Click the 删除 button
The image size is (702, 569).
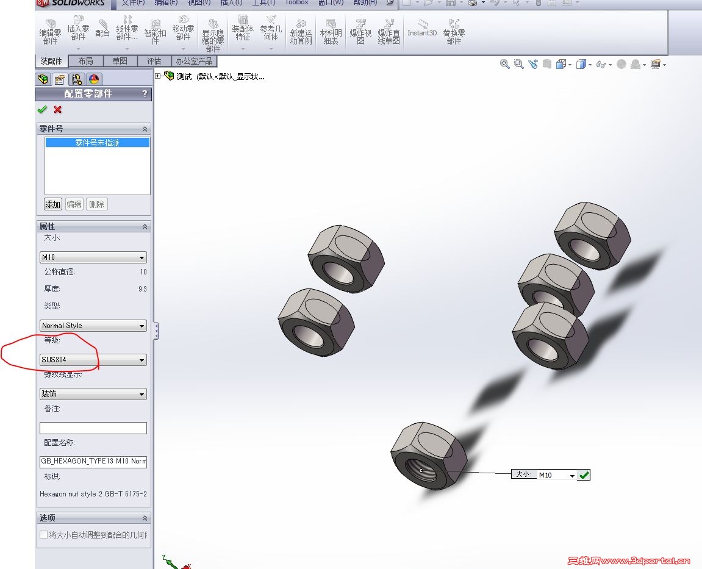click(x=96, y=204)
